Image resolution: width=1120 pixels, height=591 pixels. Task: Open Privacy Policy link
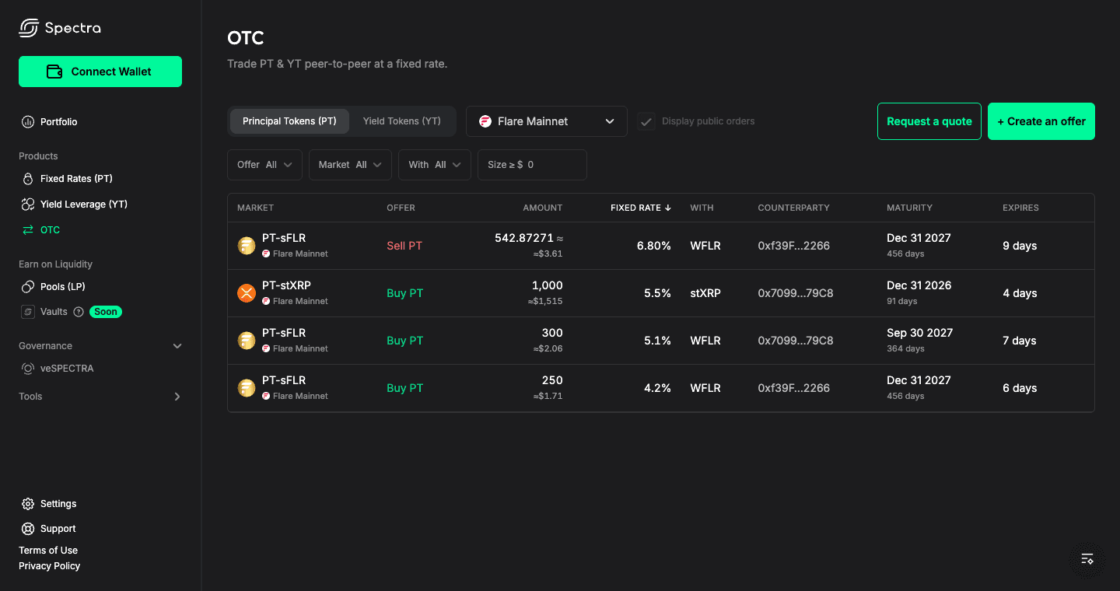click(x=50, y=566)
